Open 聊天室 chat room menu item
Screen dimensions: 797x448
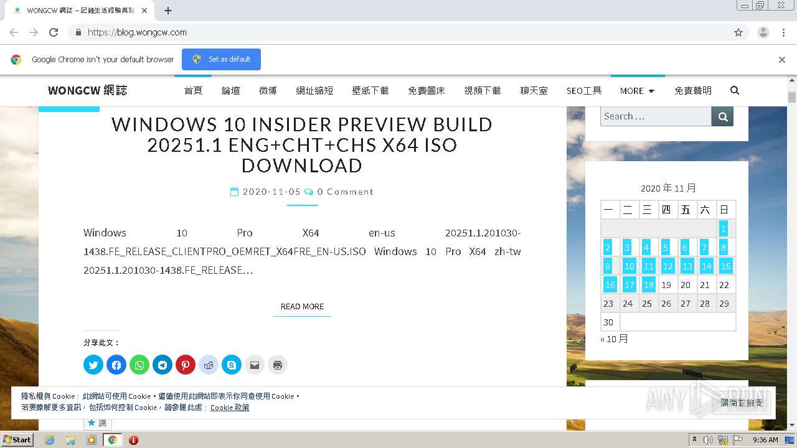(x=534, y=91)
